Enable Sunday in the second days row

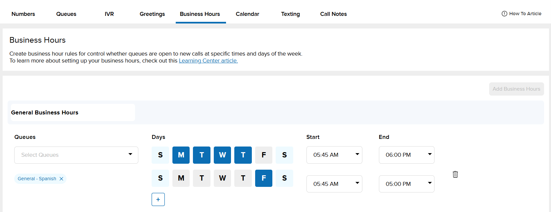(x=160, y=178)
